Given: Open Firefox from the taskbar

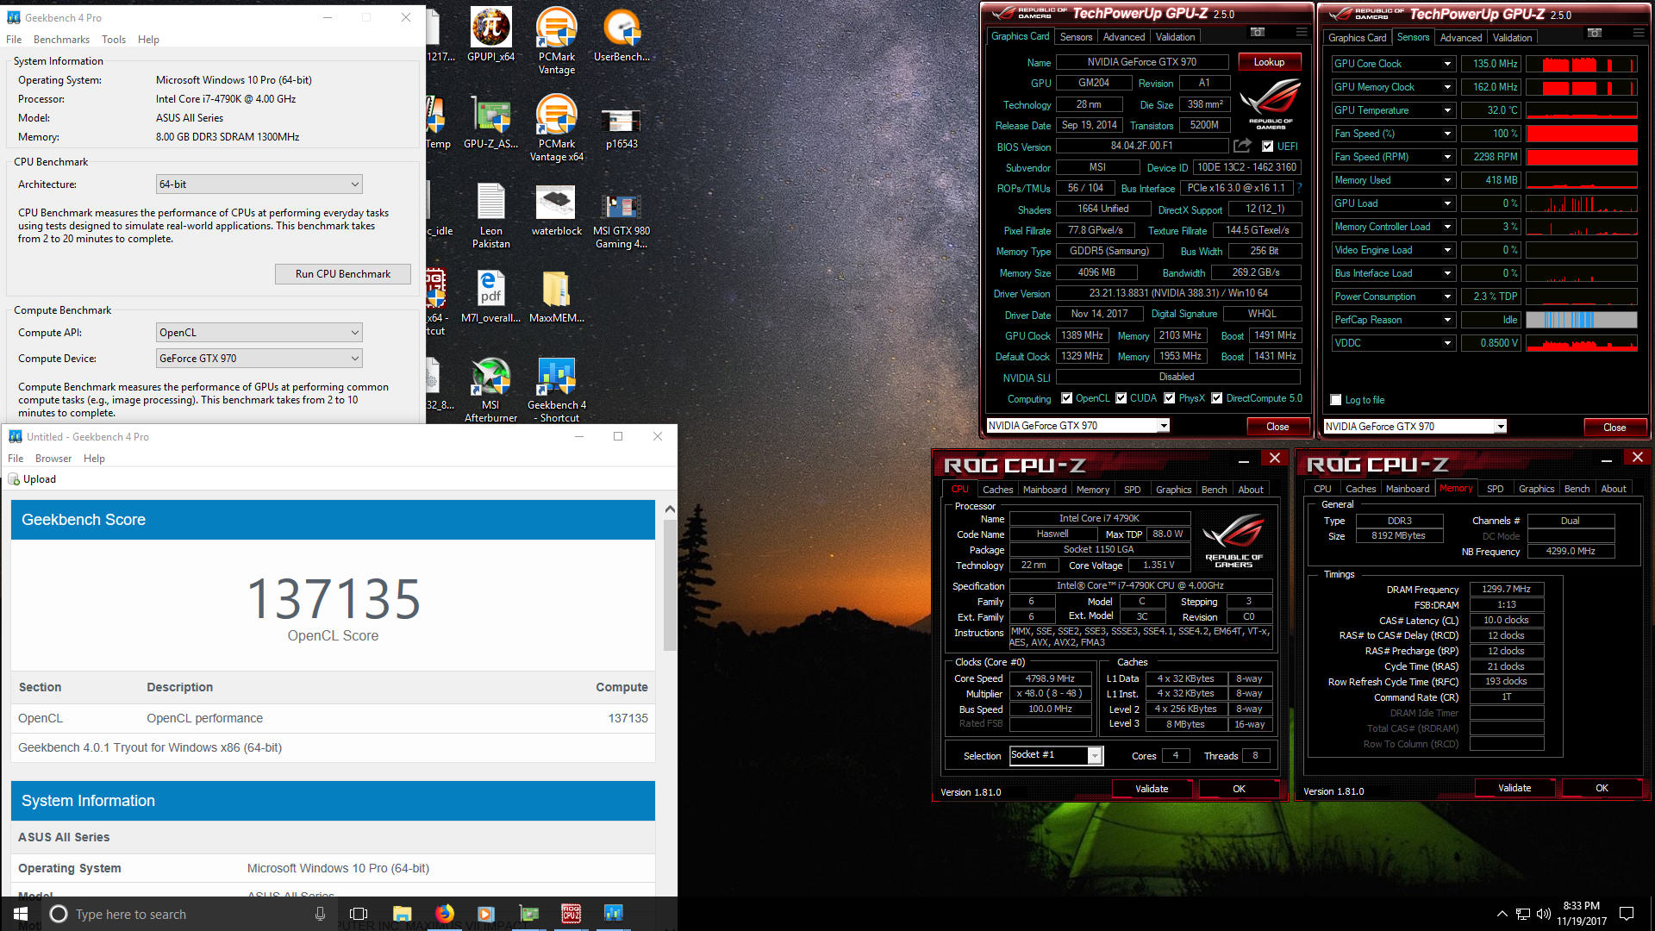Looking at the screenshot, I should pyautogui.click(x=445, y=914).
